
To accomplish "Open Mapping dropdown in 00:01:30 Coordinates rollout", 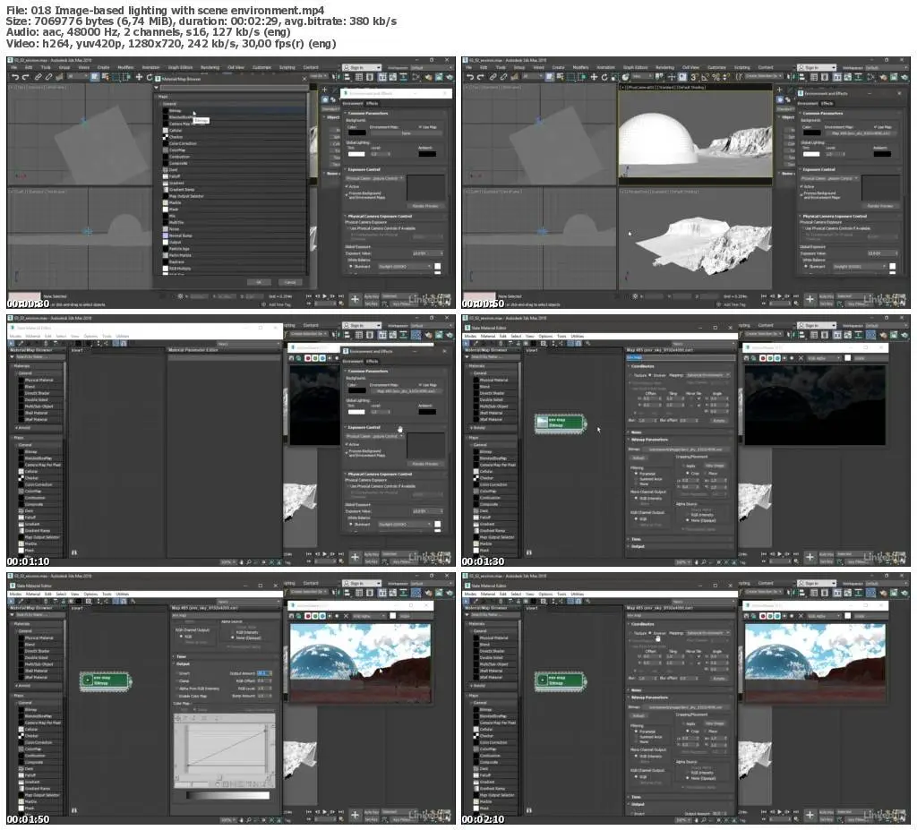I will (x=707, y=375).
